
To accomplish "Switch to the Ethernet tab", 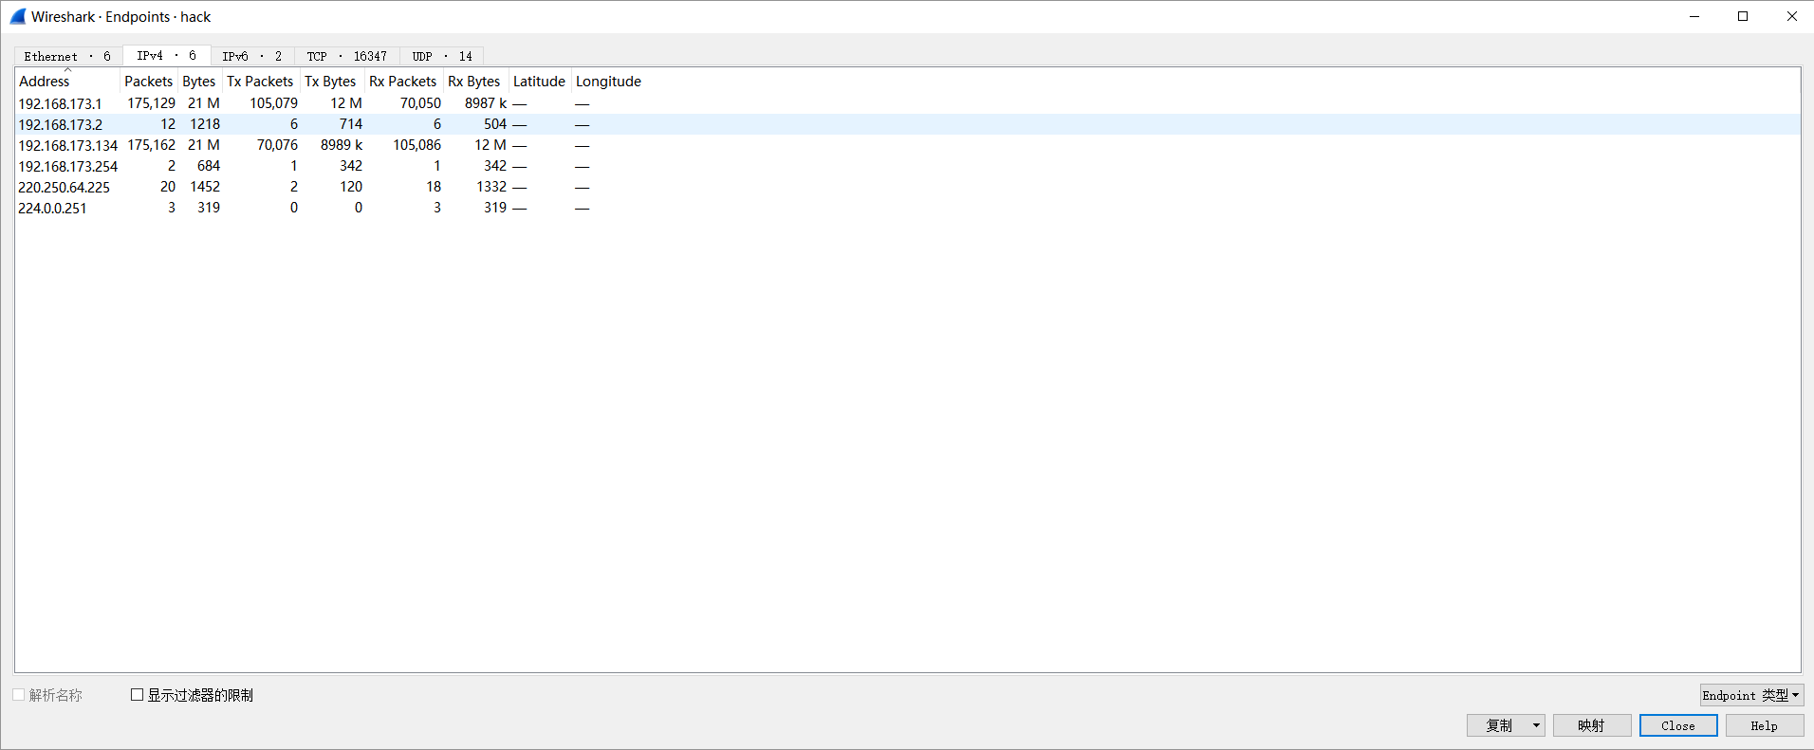I will [x=67, y=56].
